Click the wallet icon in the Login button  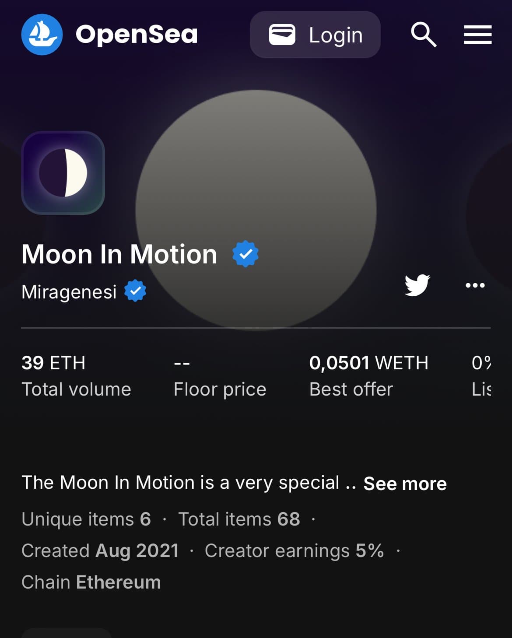[x=282, y=35]
